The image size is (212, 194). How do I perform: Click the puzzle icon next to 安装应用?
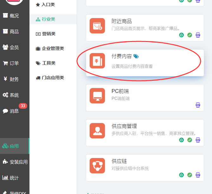(5, 162)
